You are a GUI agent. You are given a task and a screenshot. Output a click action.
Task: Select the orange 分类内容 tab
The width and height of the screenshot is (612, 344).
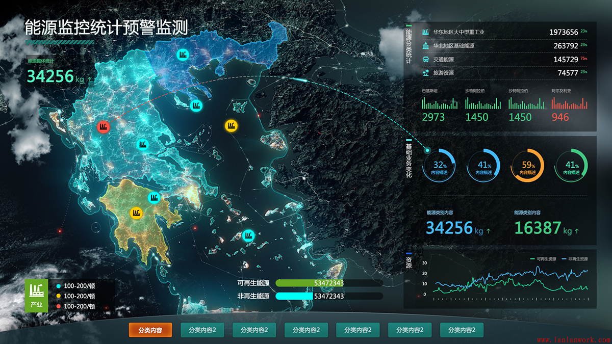(150, 330)
